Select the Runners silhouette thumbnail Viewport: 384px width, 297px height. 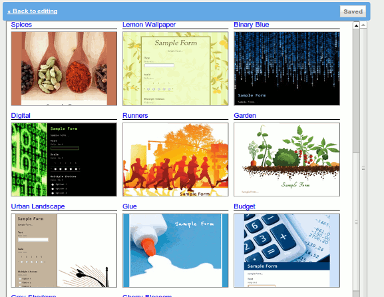175,160
